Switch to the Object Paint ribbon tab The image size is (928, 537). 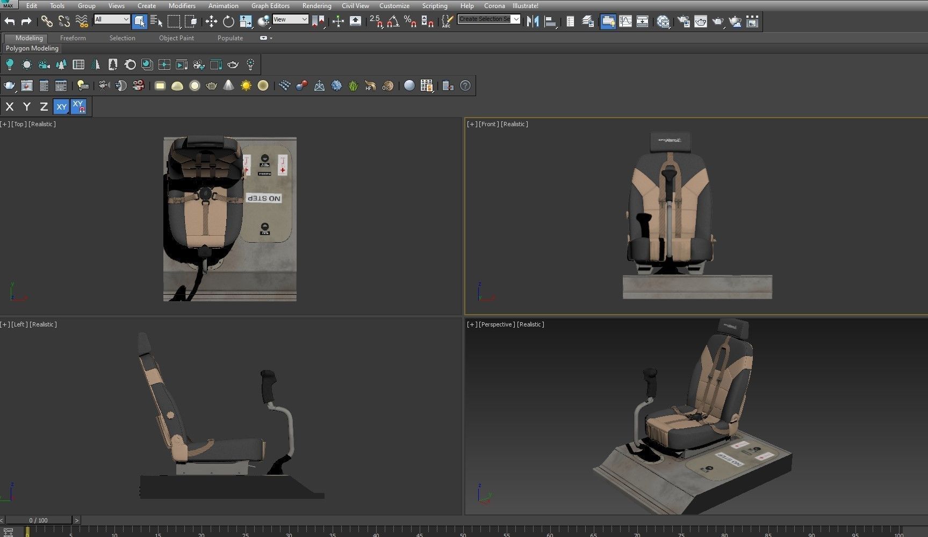176,38
